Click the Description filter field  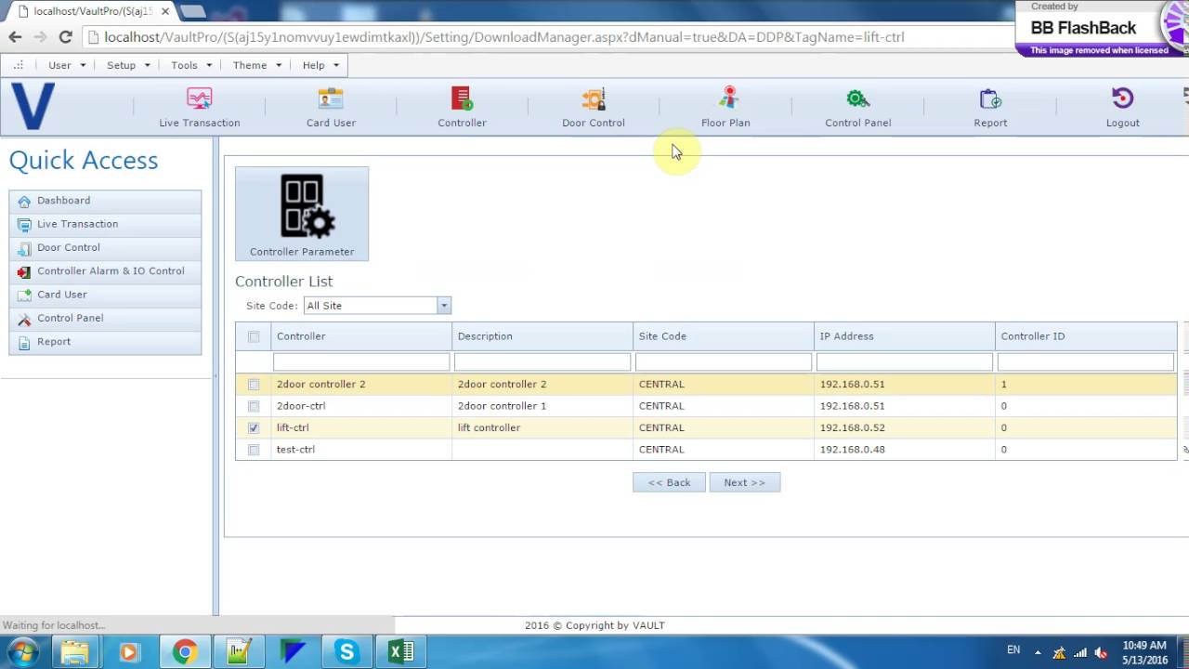pos(542,362)
